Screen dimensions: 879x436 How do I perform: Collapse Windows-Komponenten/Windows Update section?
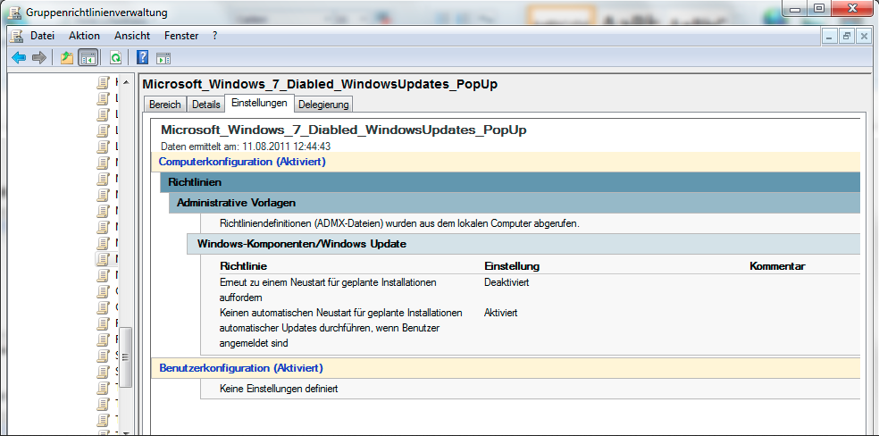pyautogui.click(x=523, y=244)
